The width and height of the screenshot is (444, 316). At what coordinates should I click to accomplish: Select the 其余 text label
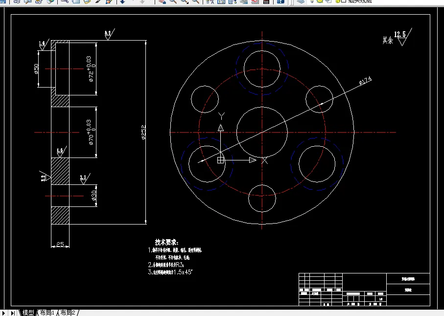[x=388, y=40]
